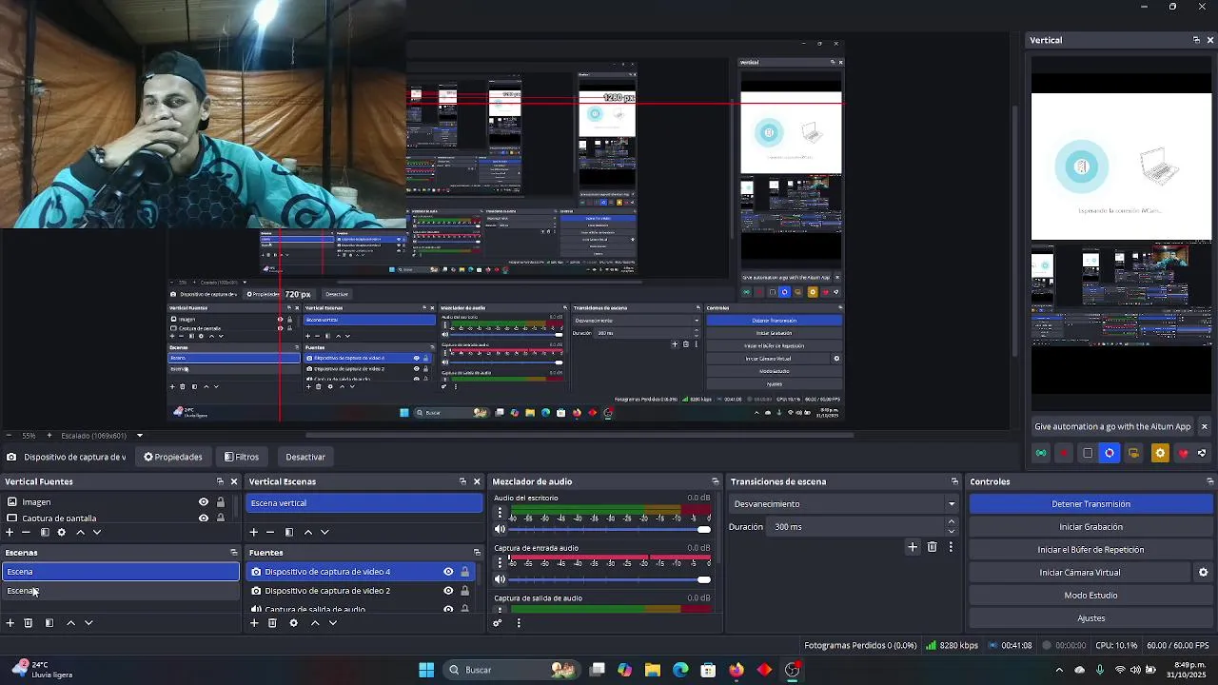Add a source in Fuentes panel
Image resolution: width=1218 pixels, height=685 pixels.
(x=254, y=623)
